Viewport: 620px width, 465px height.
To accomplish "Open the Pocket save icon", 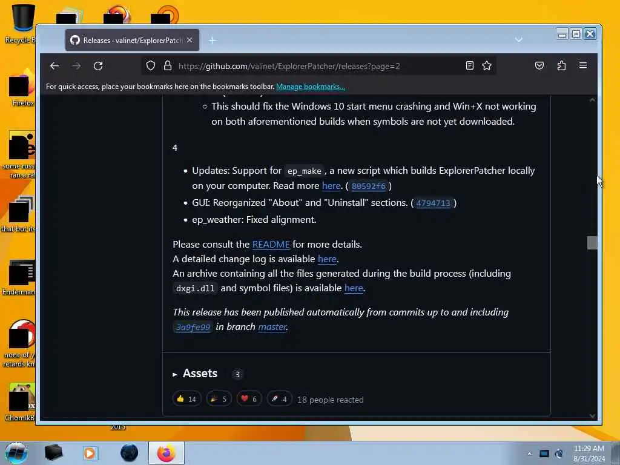I will coord(539,65).
